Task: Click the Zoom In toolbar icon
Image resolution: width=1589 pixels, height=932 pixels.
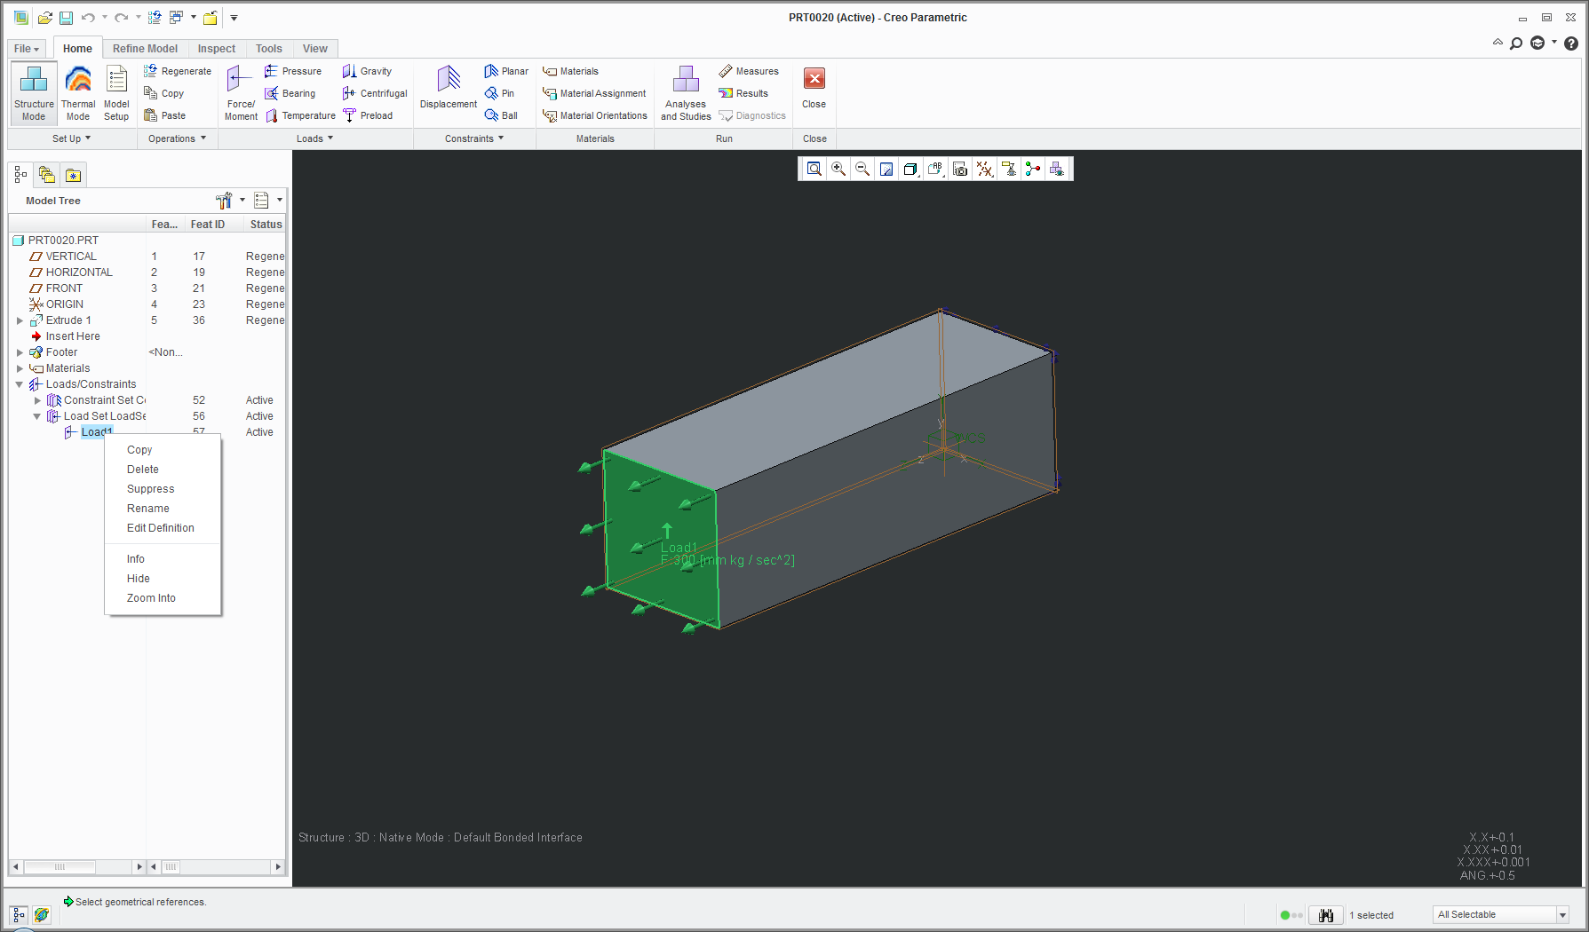Action: point(838,169)
